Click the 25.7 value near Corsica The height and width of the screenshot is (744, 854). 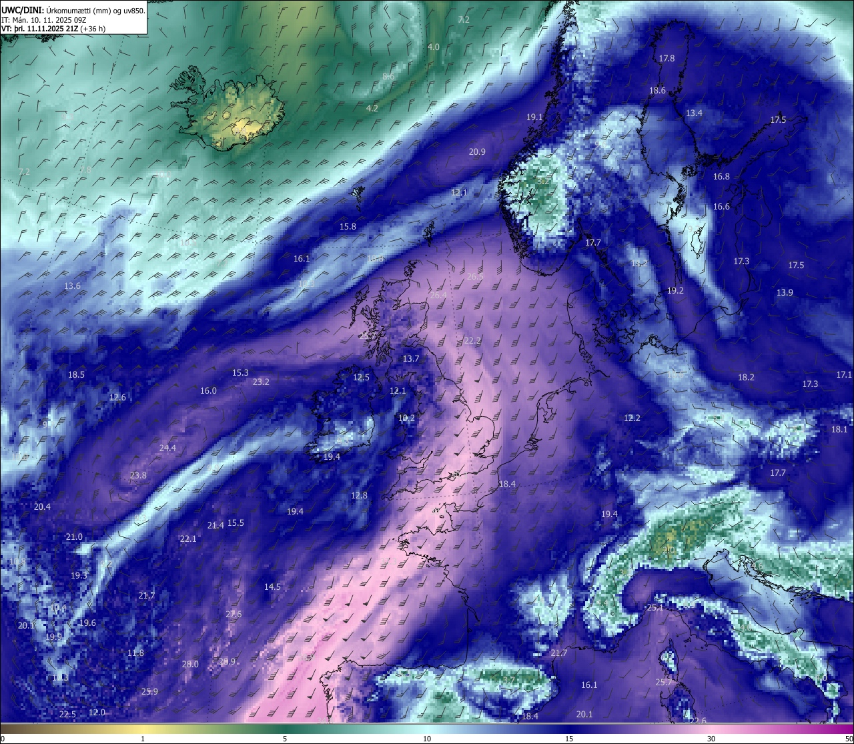(x=664, y=683)
